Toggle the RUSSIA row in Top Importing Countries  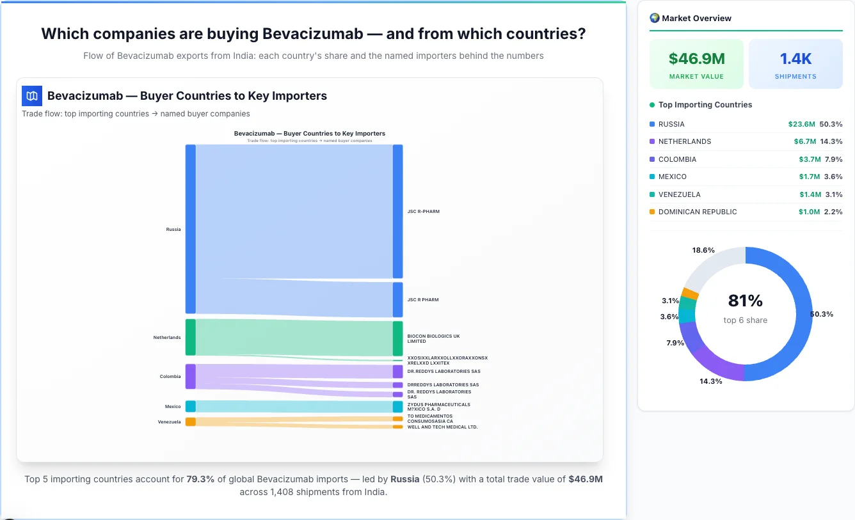(746, 124)
